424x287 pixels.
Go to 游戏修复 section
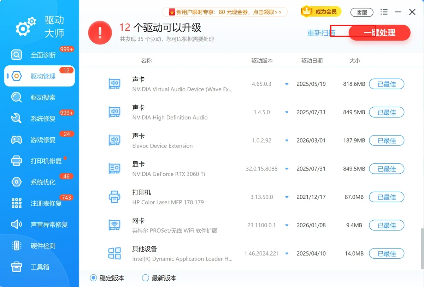[x=40, y=139]
